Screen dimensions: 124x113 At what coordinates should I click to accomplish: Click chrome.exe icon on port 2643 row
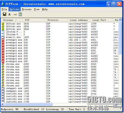pyautogui.click(x=3, y=86)
